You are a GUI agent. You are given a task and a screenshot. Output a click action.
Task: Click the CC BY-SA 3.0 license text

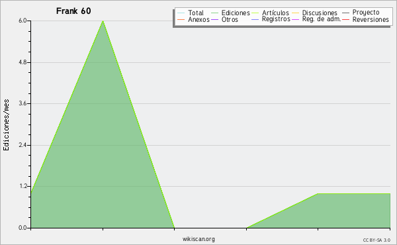tap(376, 240)
